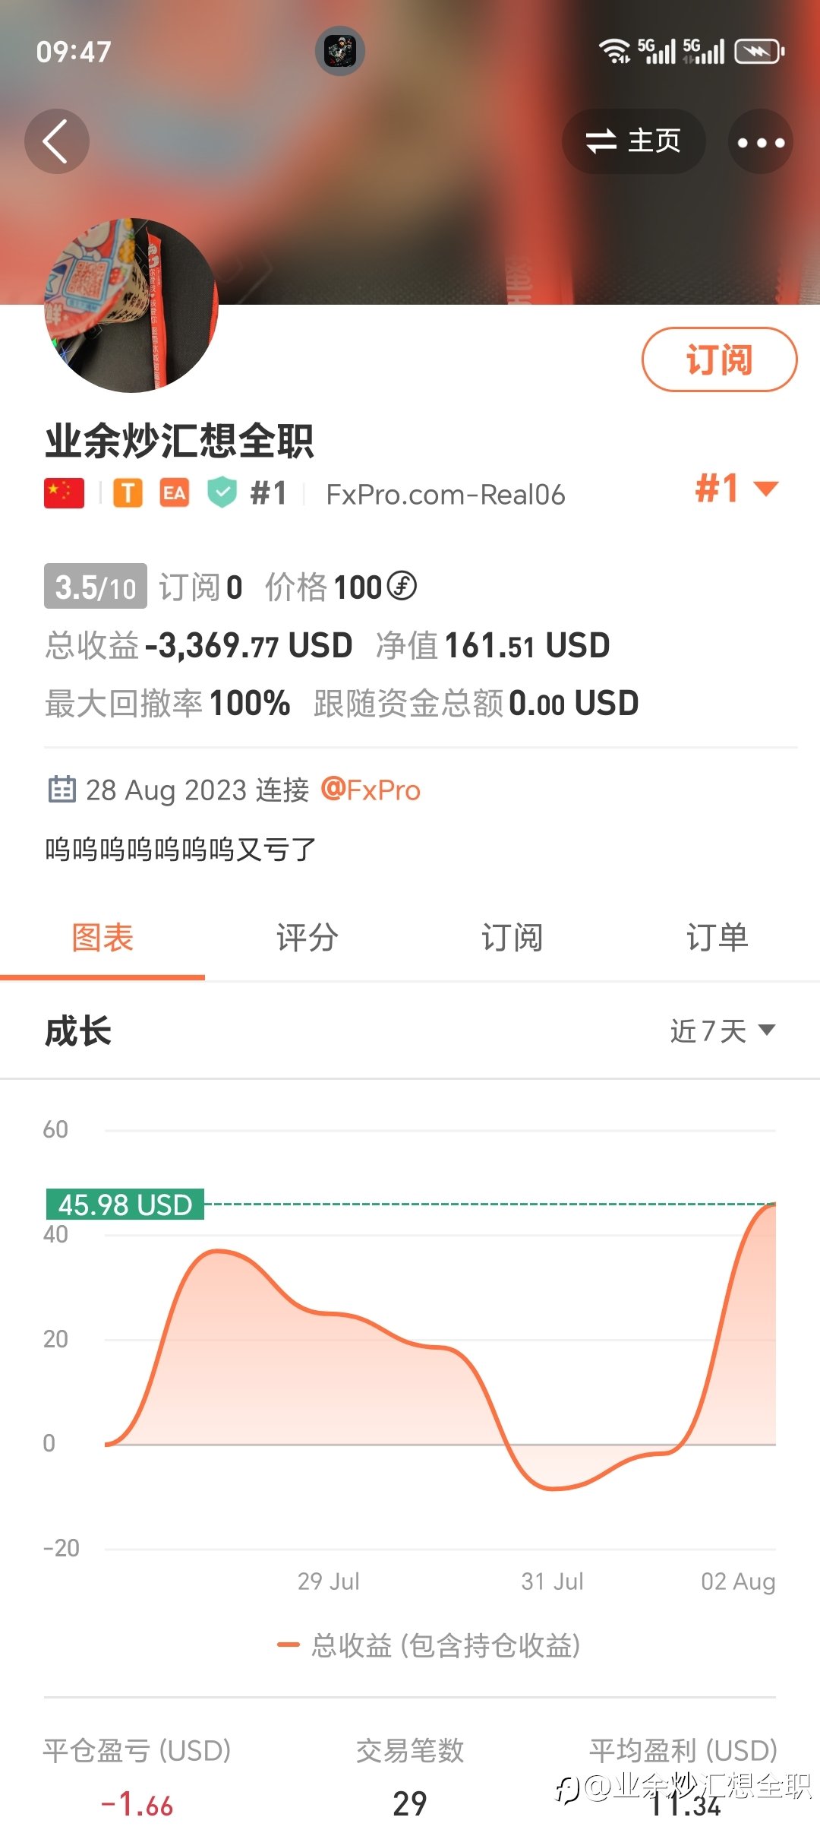Switch view with the 主页 button
Viewport: 820px width, 1833px height.
tap(633, 141)
